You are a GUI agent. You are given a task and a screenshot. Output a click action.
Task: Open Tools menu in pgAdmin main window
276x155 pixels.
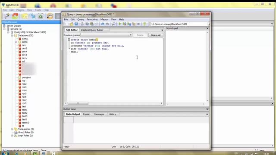(x=38, y=10)
